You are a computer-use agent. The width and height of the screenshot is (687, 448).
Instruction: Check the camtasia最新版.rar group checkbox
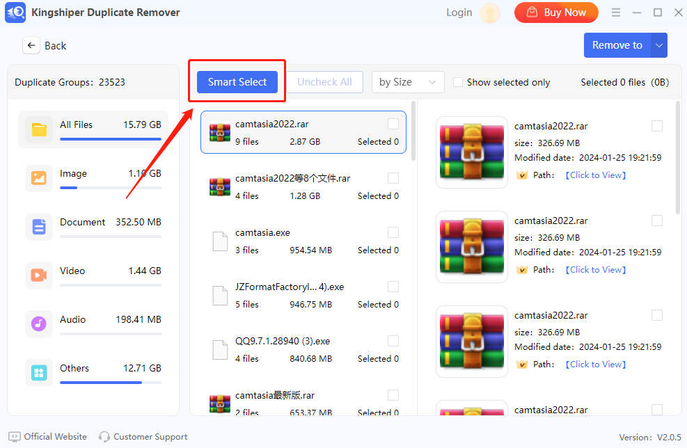pos(393,395)
